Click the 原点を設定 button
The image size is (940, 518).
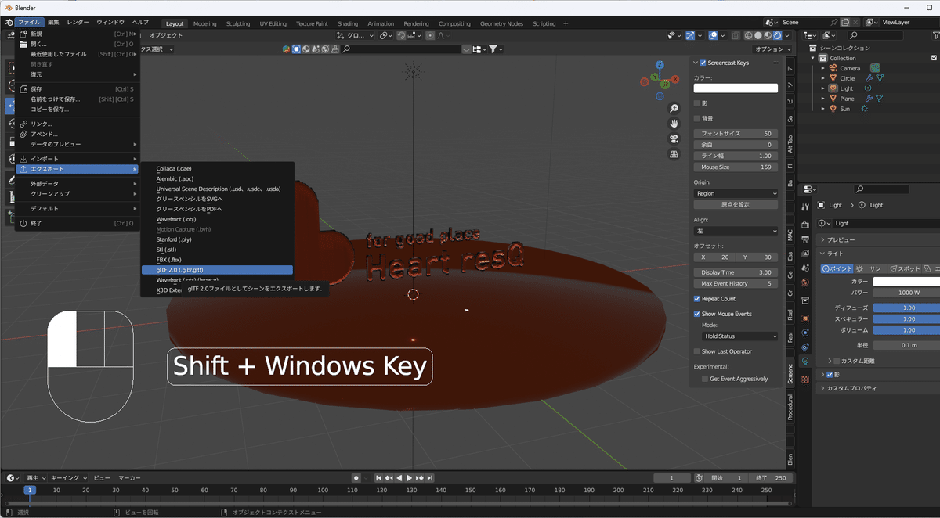click(736, 204)
